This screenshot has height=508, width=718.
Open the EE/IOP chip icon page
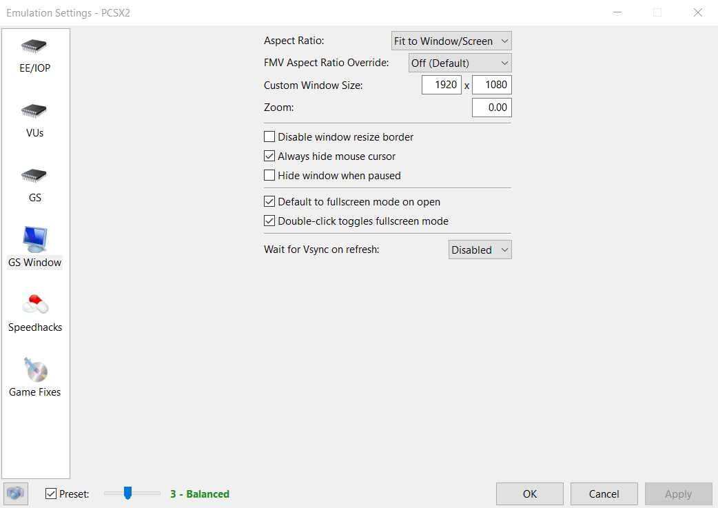coord(34,46)
